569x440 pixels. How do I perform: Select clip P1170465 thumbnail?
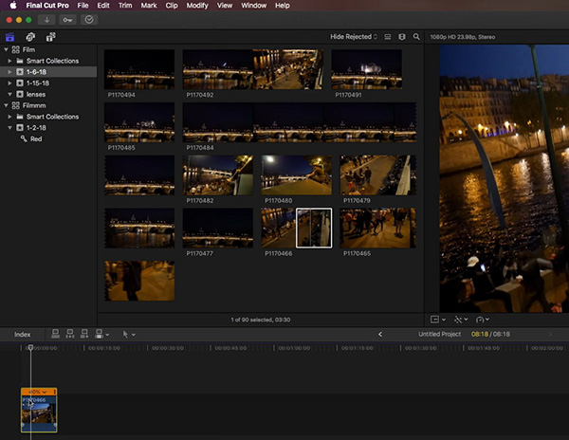[377, 228]
